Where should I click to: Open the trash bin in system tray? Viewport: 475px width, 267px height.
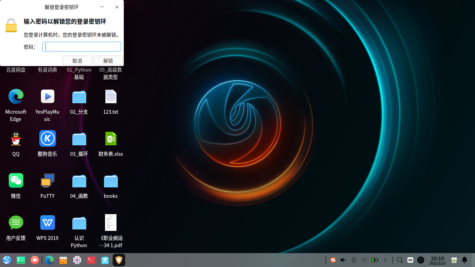click(x=454, y=260)
